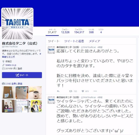Open more options on 応援してくれた tweet

tap(95, 91)
